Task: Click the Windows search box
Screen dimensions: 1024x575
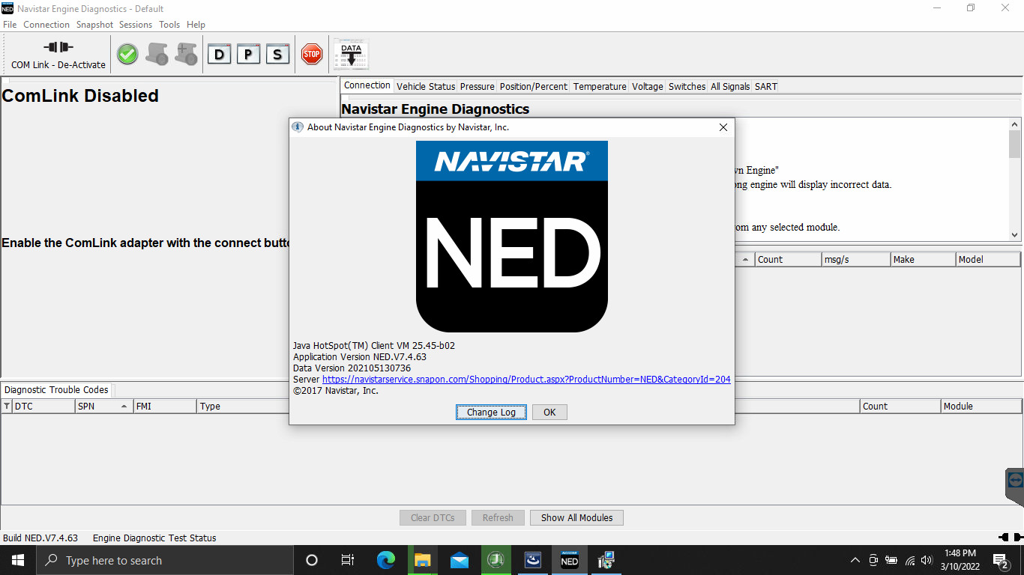Action: (x=165, y=560)
